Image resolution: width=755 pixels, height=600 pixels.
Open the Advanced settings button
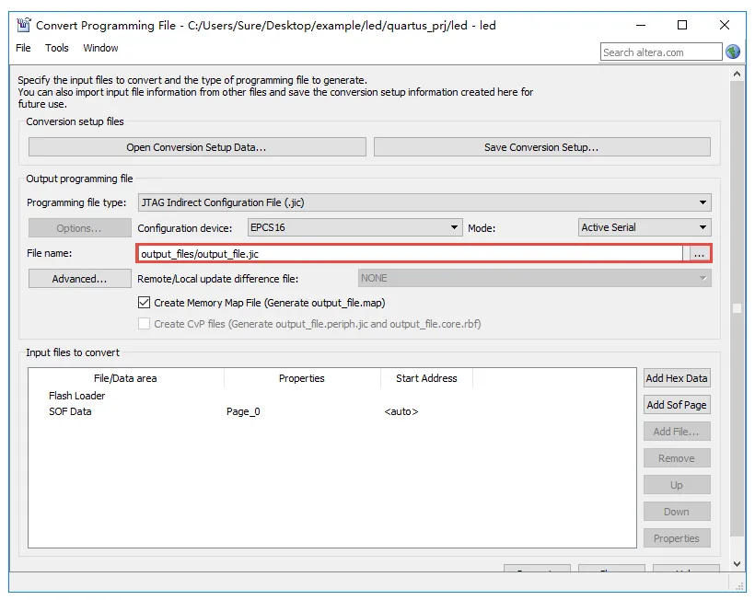pos(79,279)
